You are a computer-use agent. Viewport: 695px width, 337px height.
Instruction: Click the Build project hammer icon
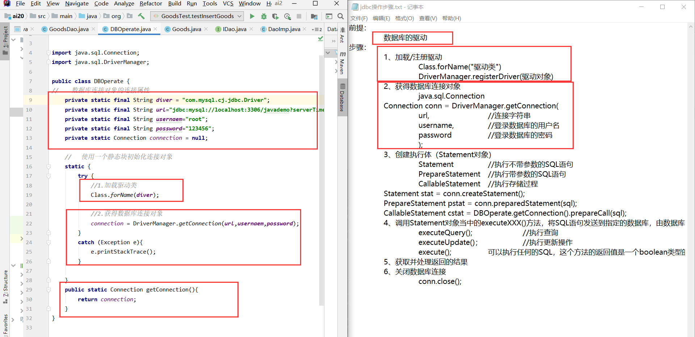[141, 16]
